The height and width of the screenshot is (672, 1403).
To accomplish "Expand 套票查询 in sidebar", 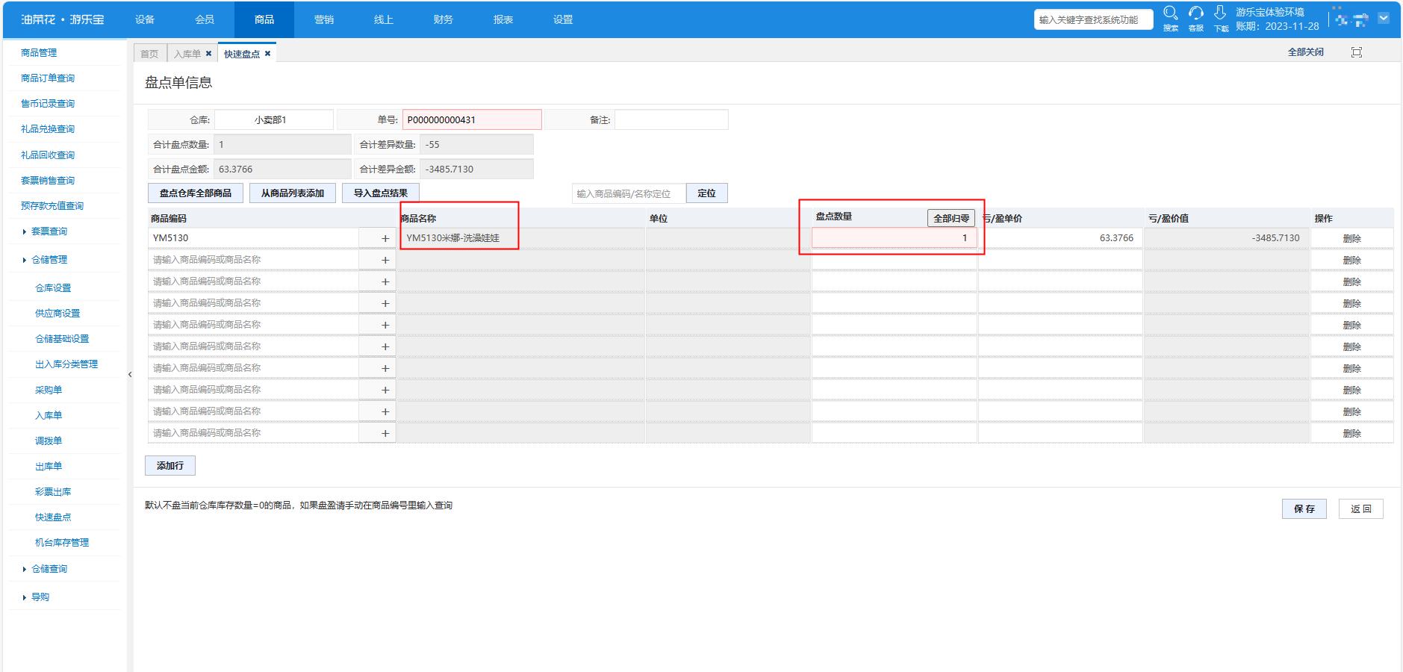I will (49, 231).
